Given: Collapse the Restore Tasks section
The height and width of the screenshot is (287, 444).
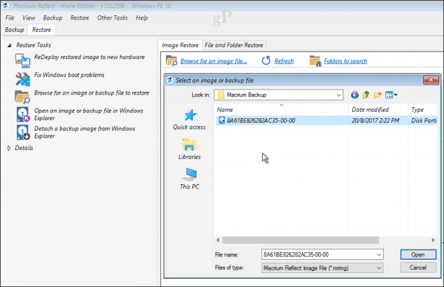Looking at the screenshot, I should click(x=9, y=45).
